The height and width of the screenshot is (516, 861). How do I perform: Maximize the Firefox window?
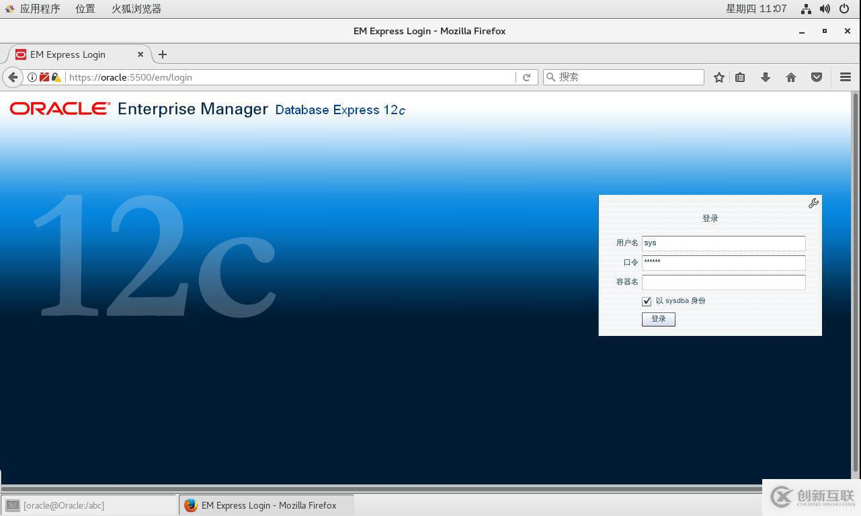825,31
